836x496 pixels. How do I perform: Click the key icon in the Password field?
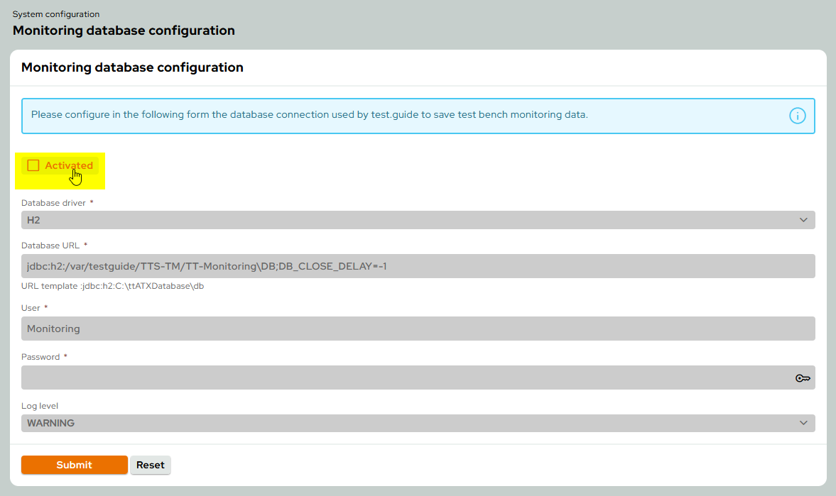coord(803,377)
